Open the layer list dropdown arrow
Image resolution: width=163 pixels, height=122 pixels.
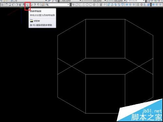tap(46, 1)
